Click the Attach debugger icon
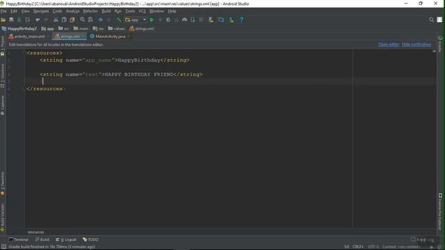The width and height of the screenshot is (445, 250). click(193, 20)
